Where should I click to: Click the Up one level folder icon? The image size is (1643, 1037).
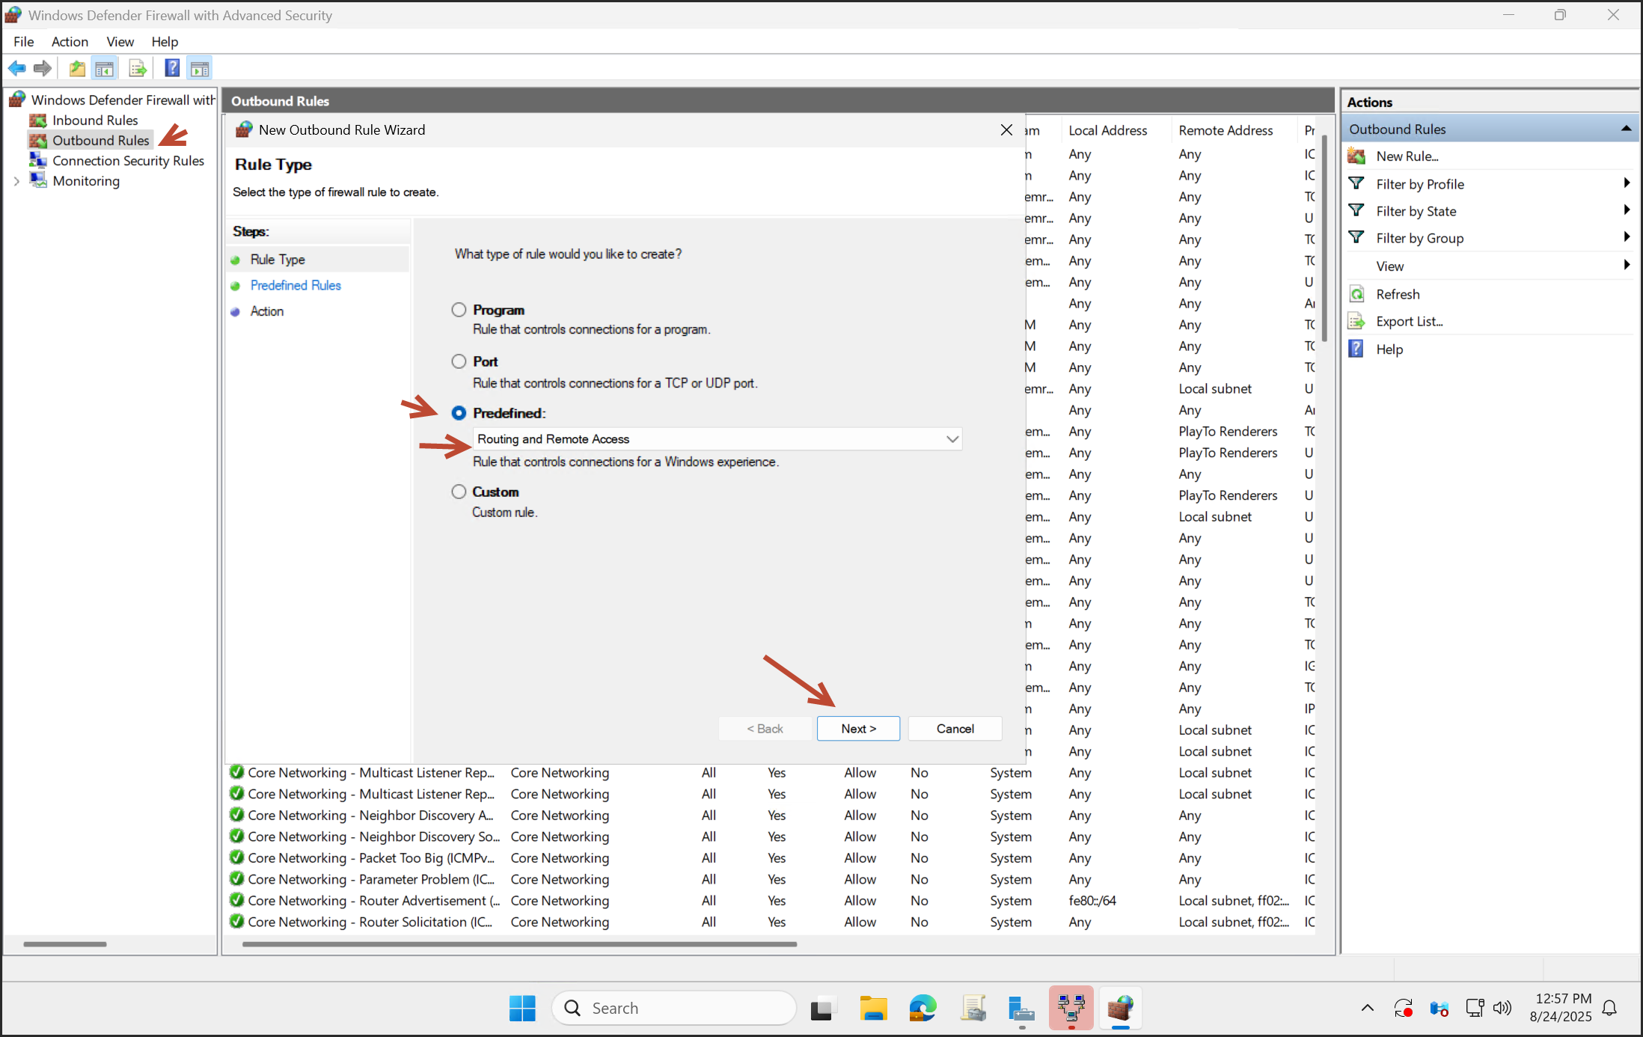[x=76, y=69]
